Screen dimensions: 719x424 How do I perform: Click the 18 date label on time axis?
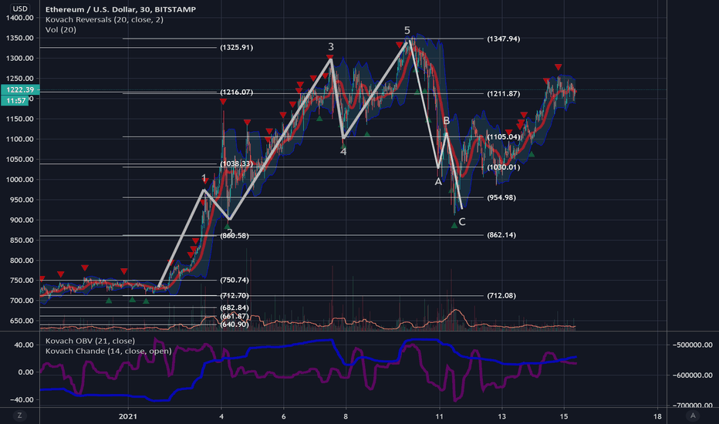click(x=657, y=416)
